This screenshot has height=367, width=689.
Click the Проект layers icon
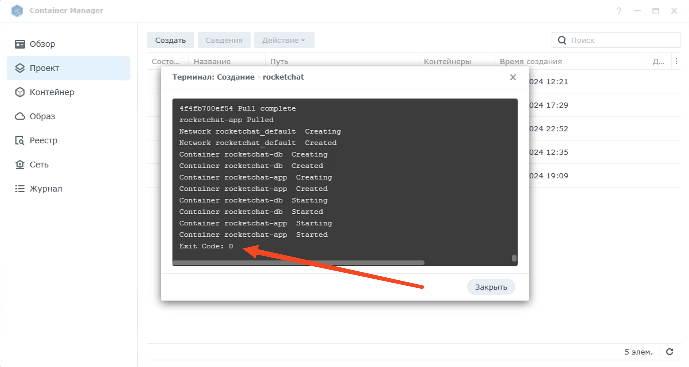pos(20,68)
